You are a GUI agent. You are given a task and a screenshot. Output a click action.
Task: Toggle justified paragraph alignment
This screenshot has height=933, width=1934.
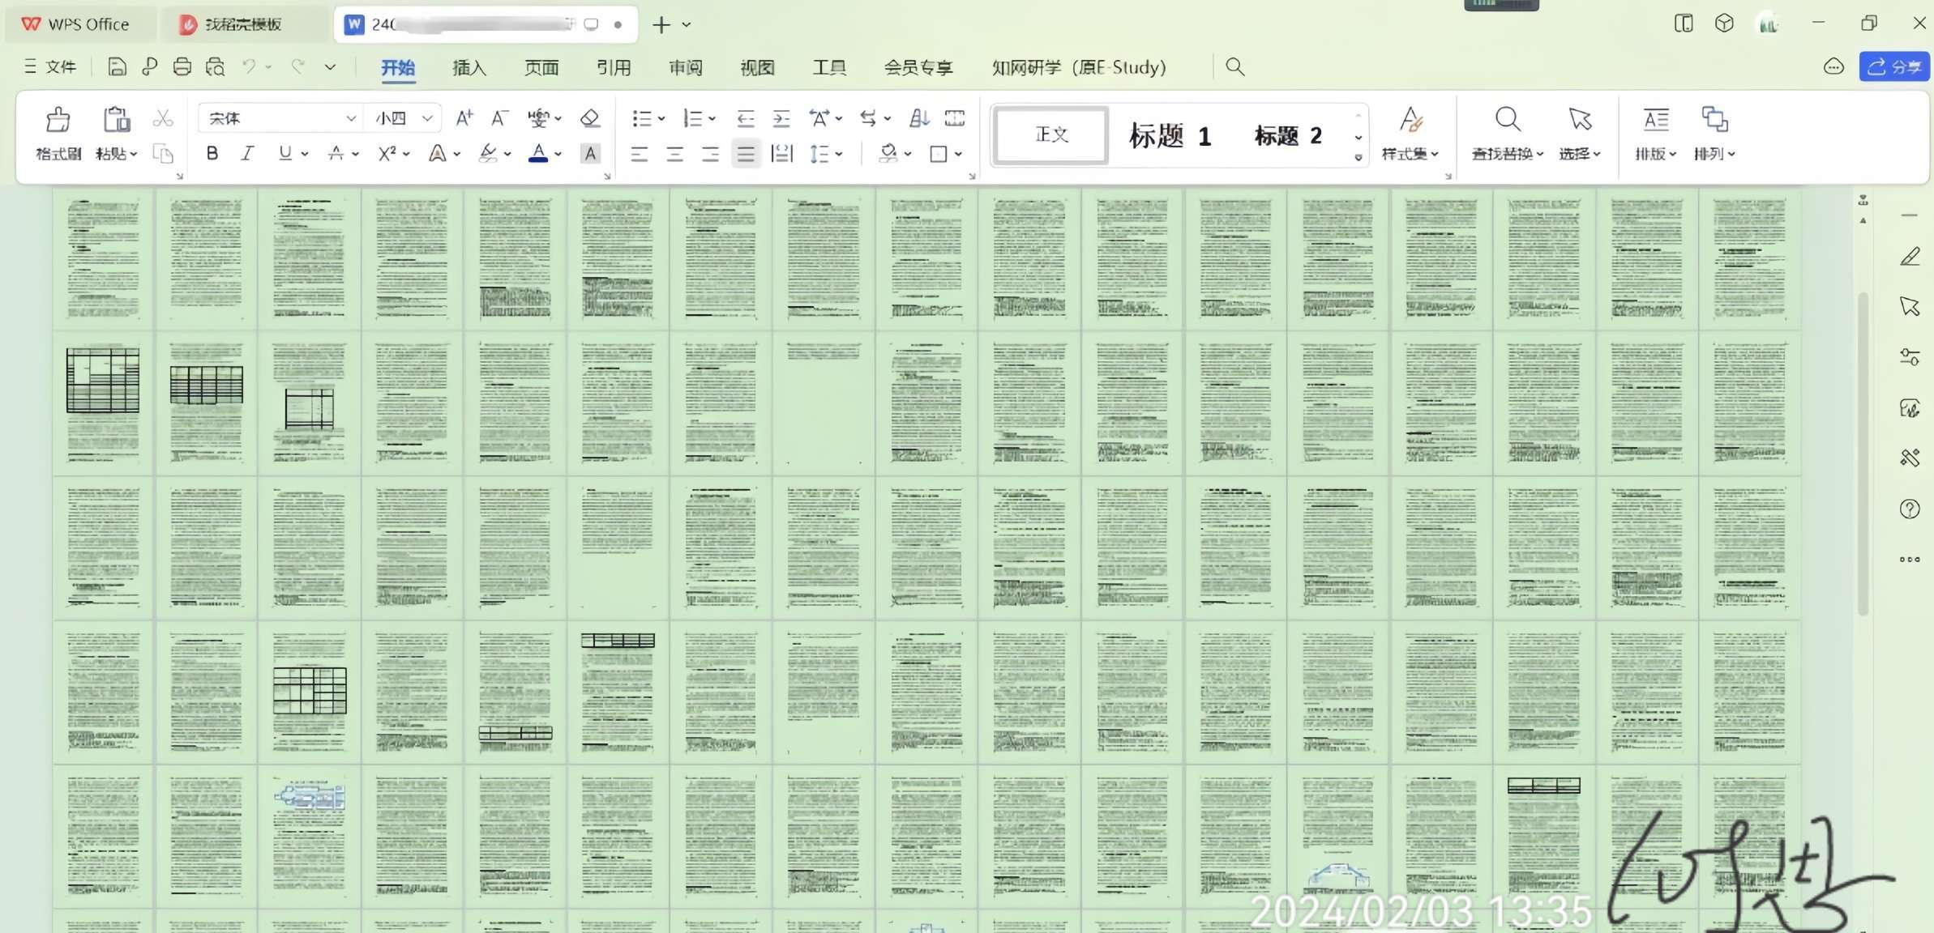(x=746, y=154)
